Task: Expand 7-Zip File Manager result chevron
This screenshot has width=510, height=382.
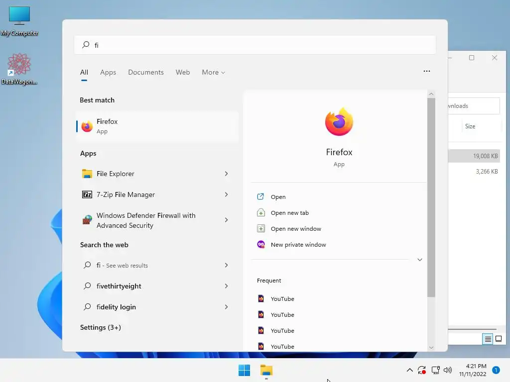Action: [x=227, y=194]
